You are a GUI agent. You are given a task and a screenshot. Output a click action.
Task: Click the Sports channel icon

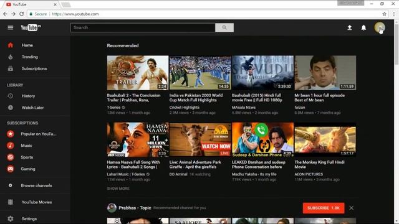[x=11, y=157]
